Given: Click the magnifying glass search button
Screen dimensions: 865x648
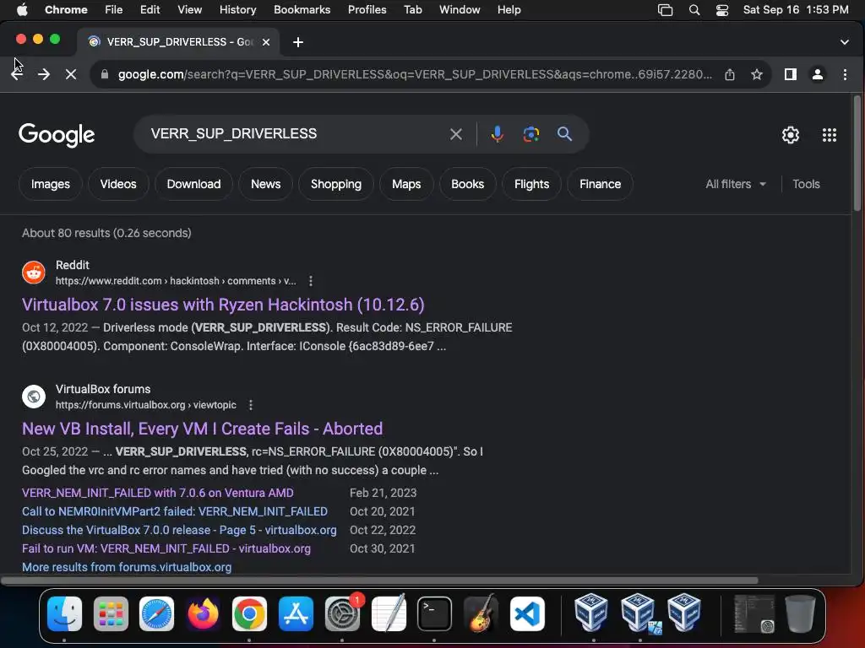Looking at the screenshot, I should pyautogui.click(x=564, y=134).
